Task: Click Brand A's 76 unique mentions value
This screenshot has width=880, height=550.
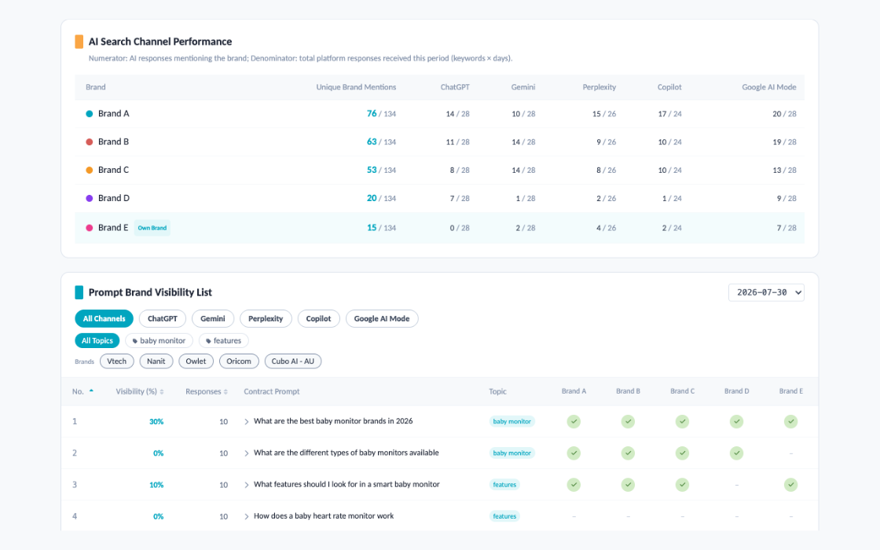Action: click(372, 113)
